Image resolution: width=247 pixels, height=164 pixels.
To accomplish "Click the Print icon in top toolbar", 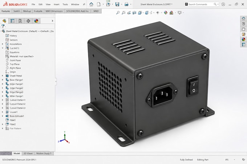I will 126,4.
